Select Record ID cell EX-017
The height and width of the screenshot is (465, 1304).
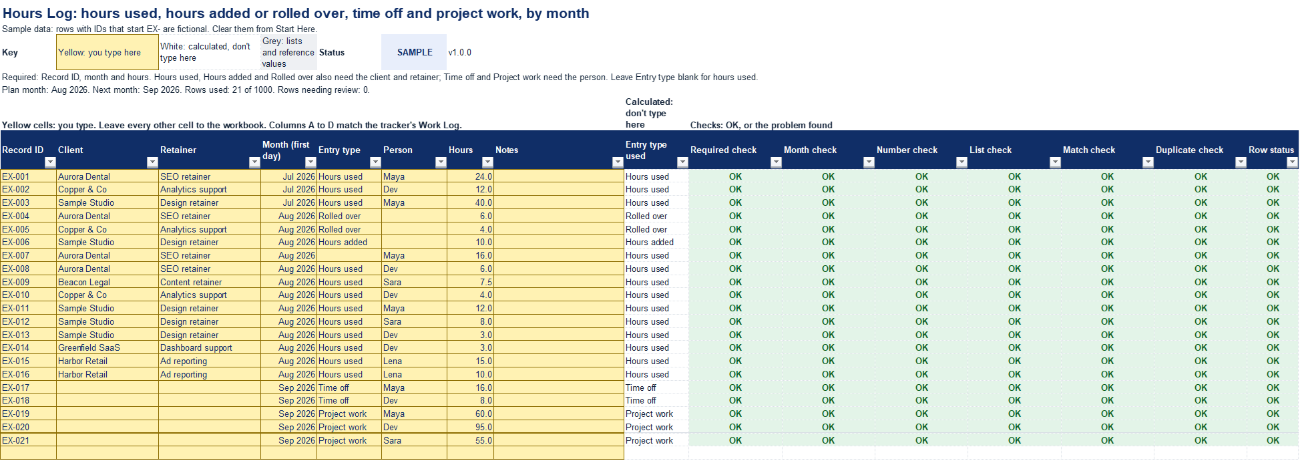pyautogui.click(x=29, y=387)
